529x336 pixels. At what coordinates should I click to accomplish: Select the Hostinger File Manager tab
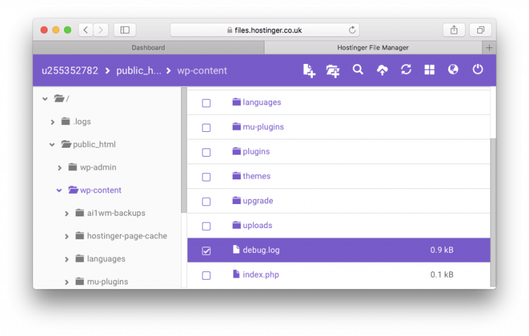click(x=373, y=47)
